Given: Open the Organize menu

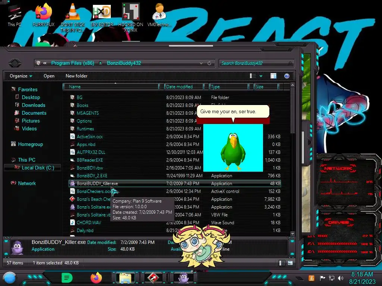Looking at the screenshot, I should click(21, 76).
